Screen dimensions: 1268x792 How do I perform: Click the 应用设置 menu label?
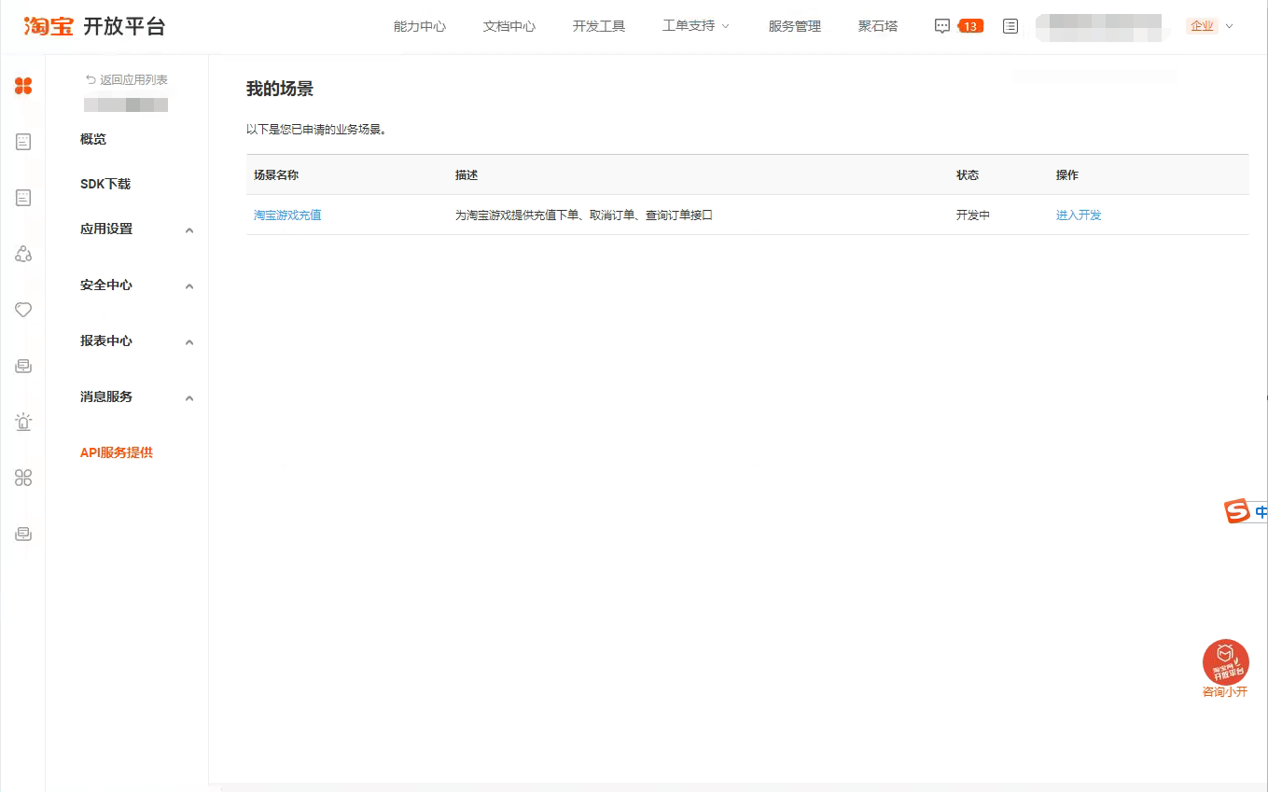click(106, 229)
